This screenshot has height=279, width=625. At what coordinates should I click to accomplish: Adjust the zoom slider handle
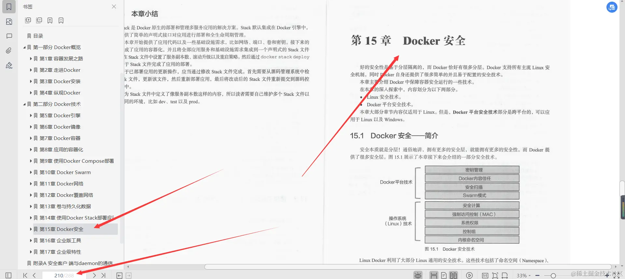click(x=553, y=276)
